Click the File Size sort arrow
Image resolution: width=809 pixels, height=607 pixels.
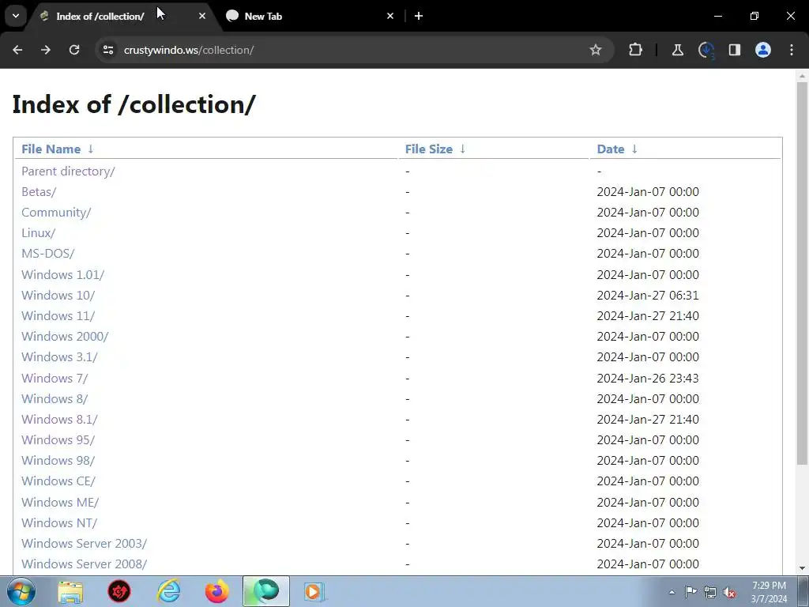[463, 149]
